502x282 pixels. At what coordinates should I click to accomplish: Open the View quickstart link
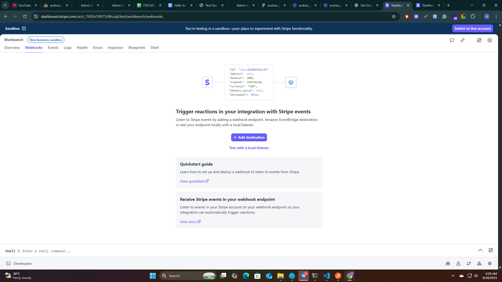click(194, 181)
